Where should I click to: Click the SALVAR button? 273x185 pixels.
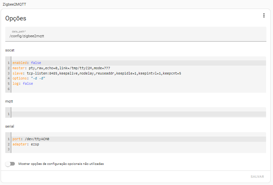(257, 177)
